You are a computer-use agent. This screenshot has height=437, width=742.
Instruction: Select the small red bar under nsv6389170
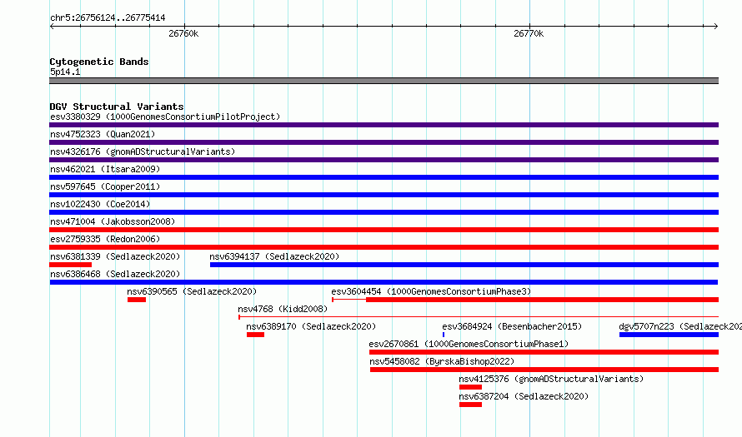click(x=256, y=335)
